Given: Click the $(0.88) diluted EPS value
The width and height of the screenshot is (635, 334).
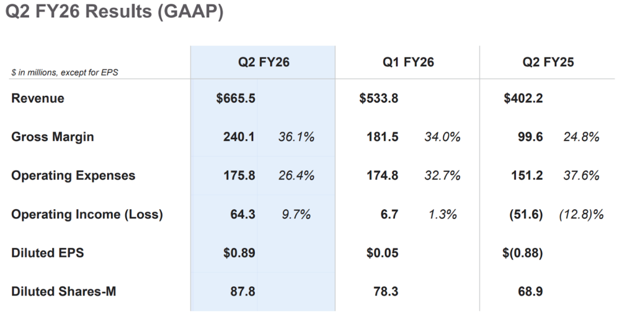Looking at the screenshot, I should [523, 252].
